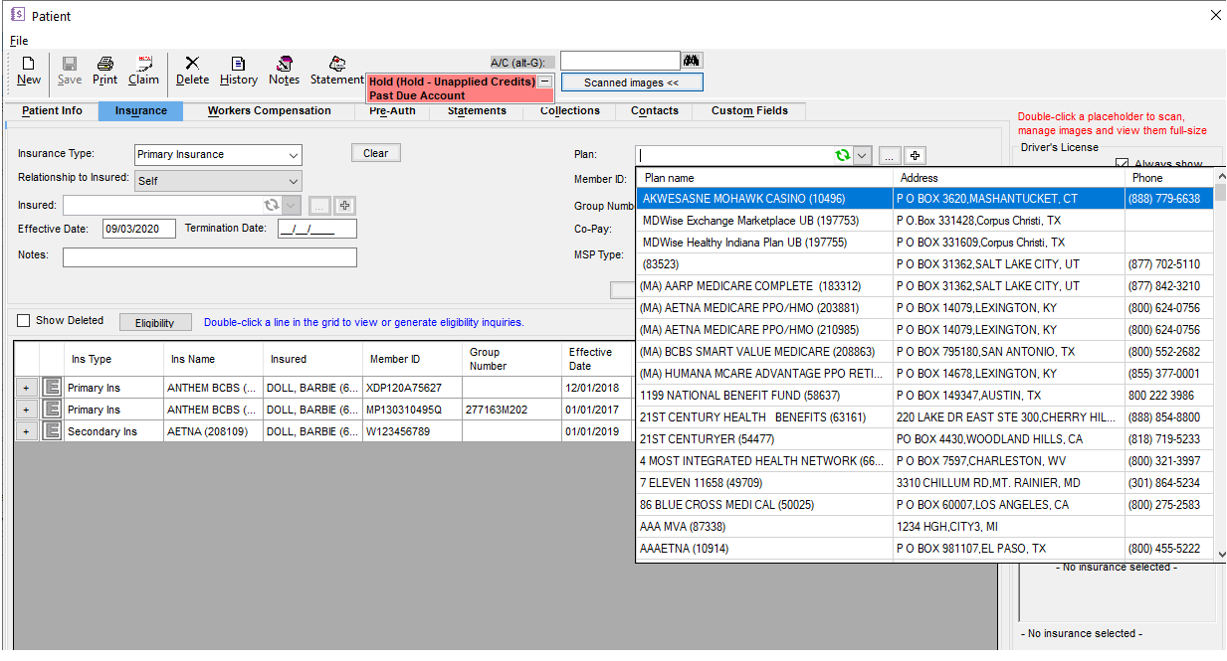Select AKWESASNE MOHAWK CASINO (10496) plan
Image resolution: width=1227 pixels, height=661 pixels.
[923, 199]
